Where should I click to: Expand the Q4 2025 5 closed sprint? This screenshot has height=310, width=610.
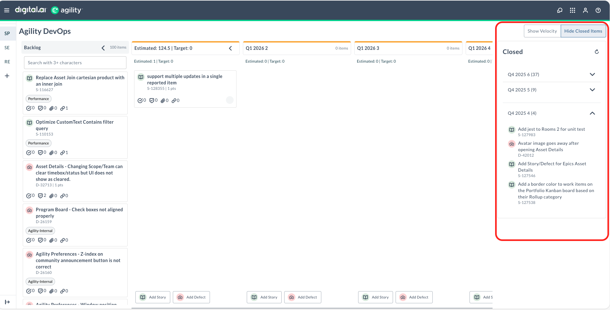coord(592,90)
